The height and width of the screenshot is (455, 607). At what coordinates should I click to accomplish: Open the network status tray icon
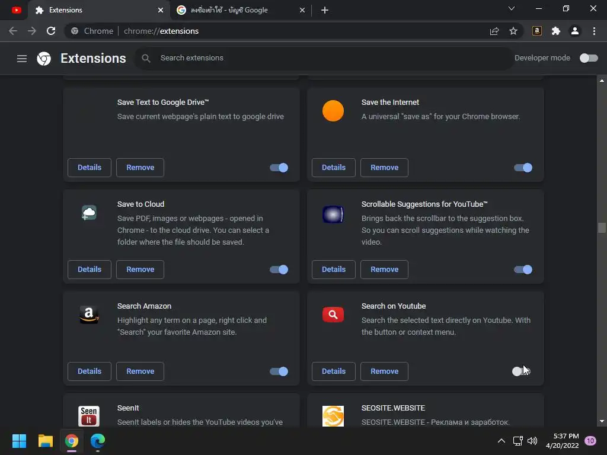[517, 441]
